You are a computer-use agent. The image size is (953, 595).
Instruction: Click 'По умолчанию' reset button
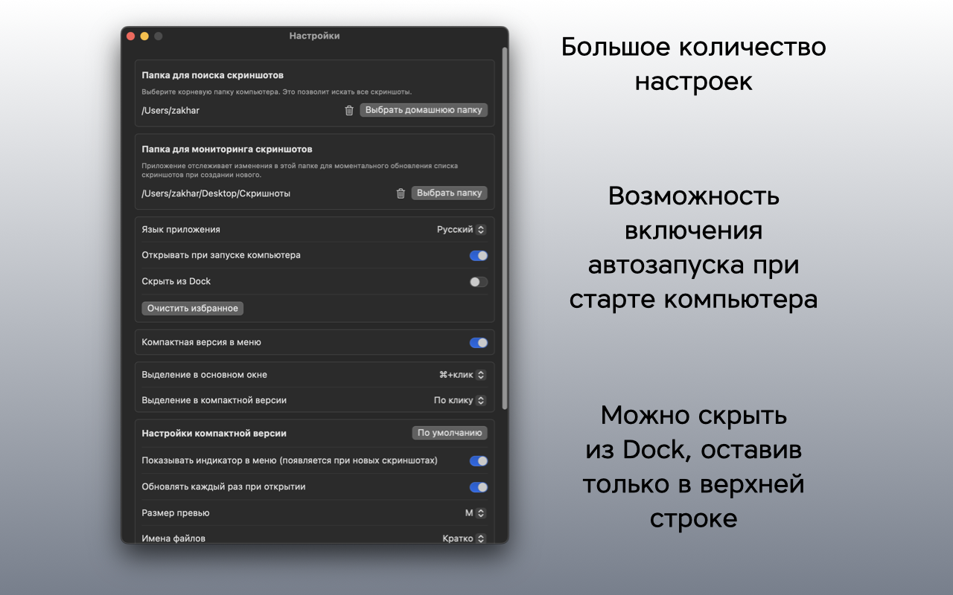pyautogui.click(x=450, y=433)
